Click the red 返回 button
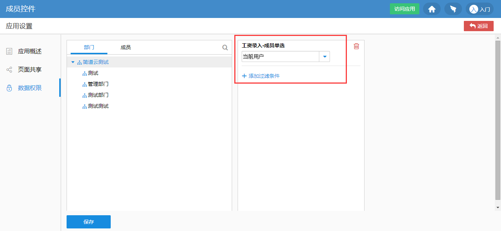 479,26
